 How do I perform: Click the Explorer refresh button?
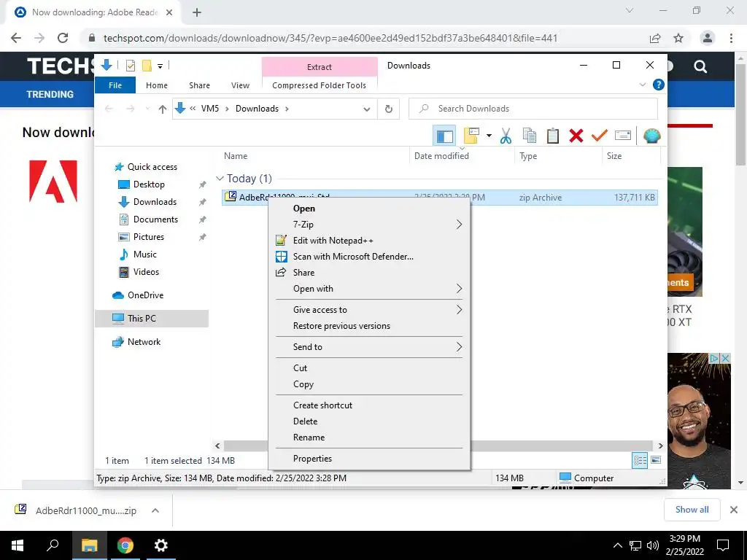389,109
